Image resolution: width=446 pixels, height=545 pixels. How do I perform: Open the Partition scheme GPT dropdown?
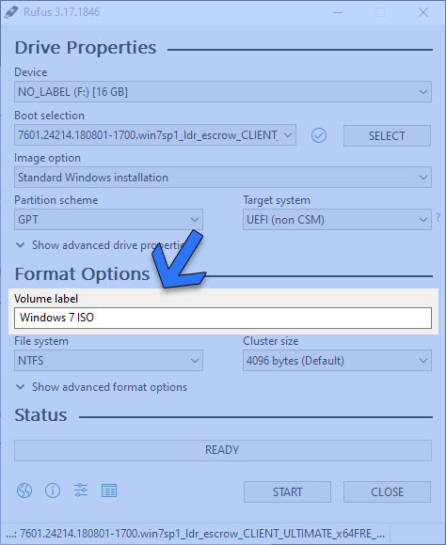[108, 219]
